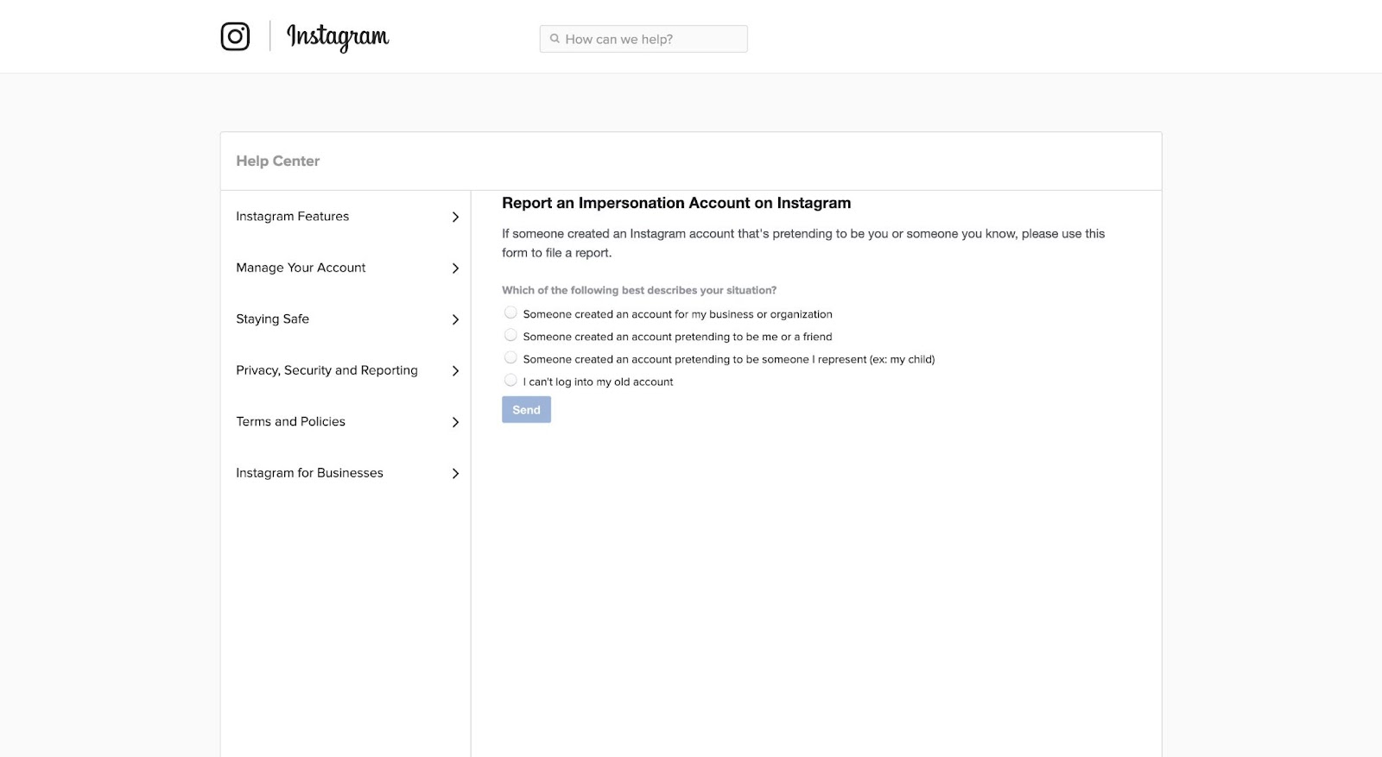
Task: Click the Instagram wordmark logo
Action: [x=338, y=37]
